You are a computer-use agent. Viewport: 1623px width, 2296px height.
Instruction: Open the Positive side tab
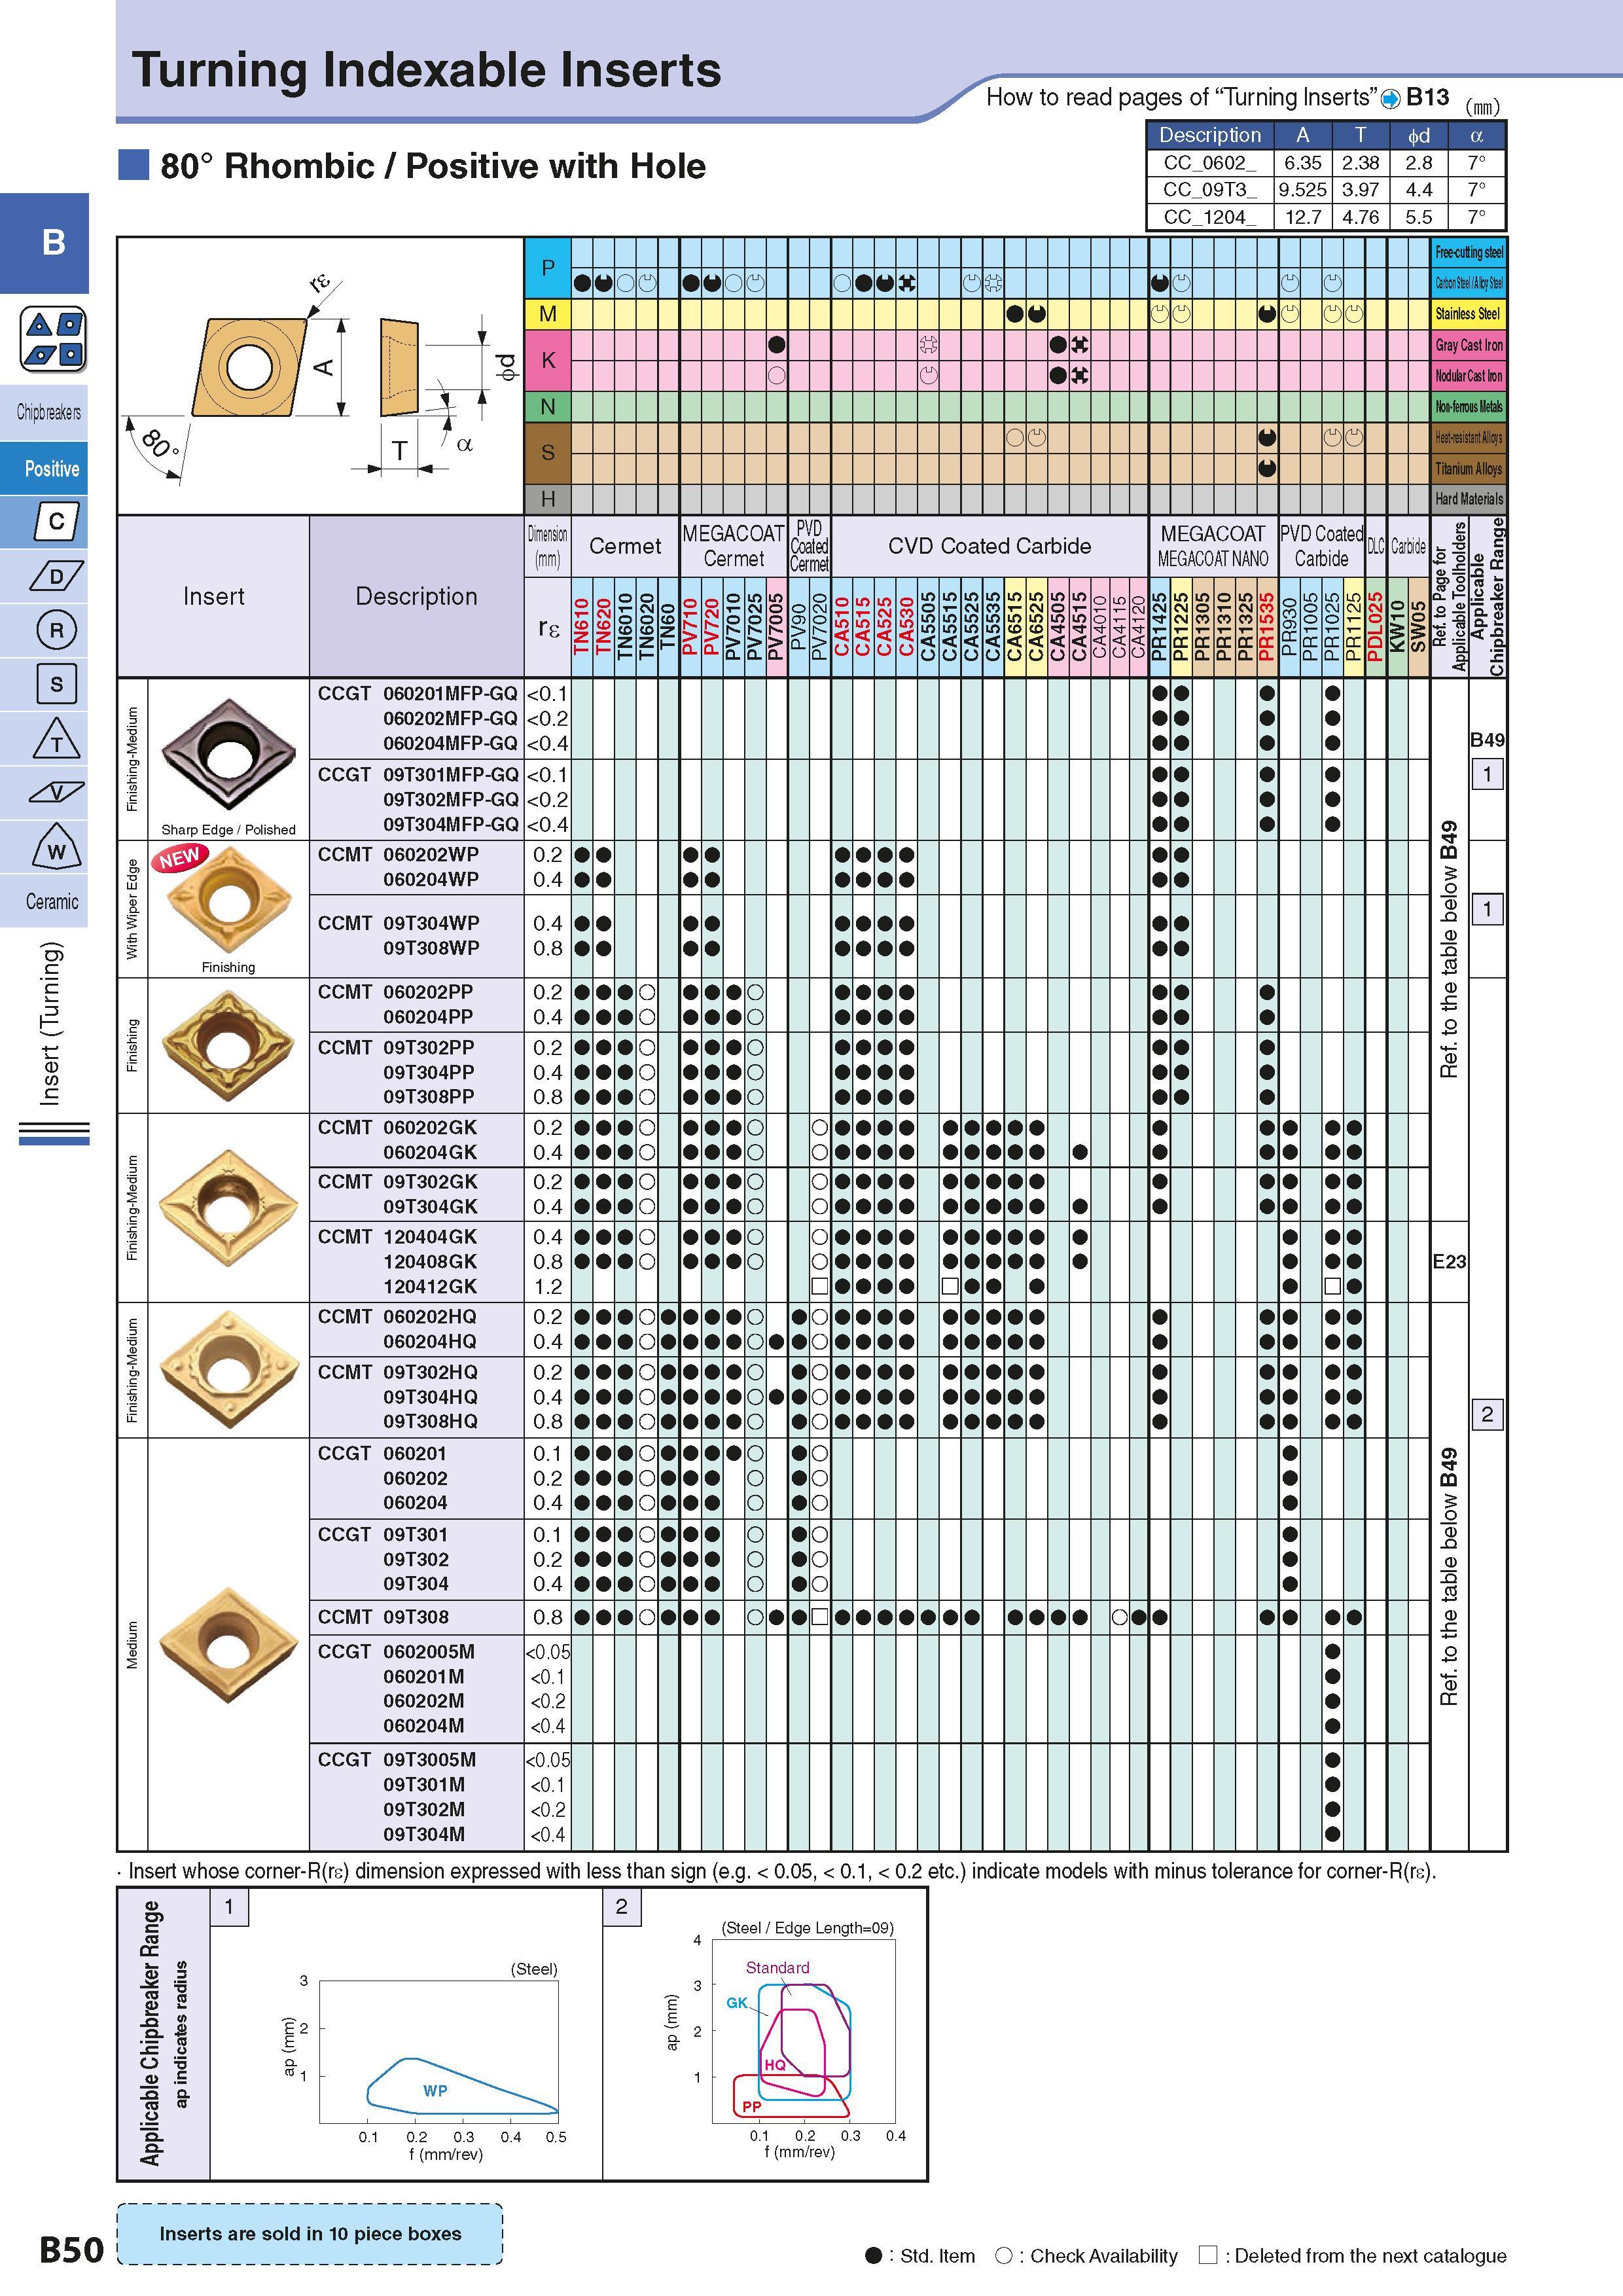point(44,468)
